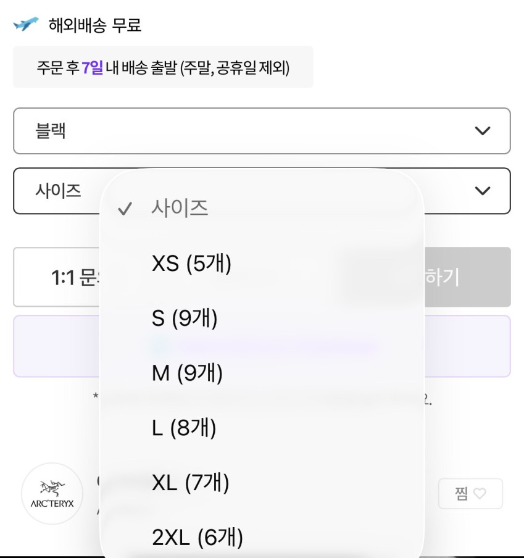
Task: Click the checkmark beside 사이즈 in the list
Action: (125, 209)
